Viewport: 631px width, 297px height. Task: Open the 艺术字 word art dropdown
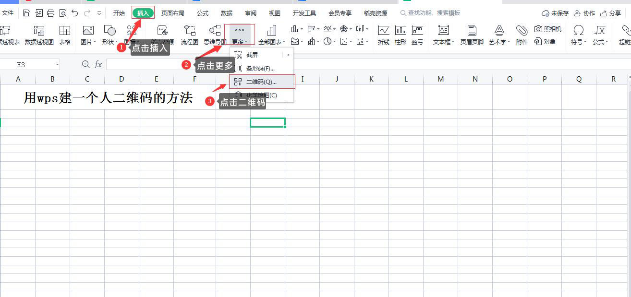tap(500, 36)
